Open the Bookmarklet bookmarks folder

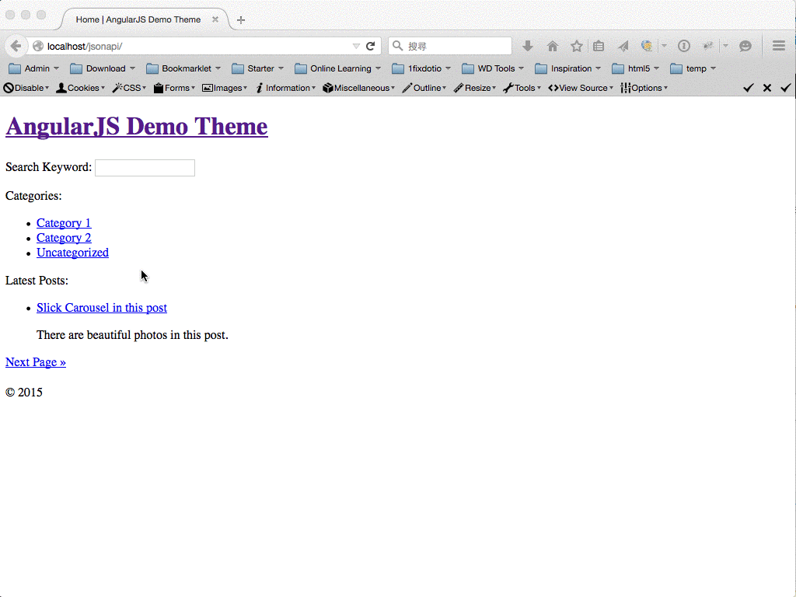(x=183, y=68)
